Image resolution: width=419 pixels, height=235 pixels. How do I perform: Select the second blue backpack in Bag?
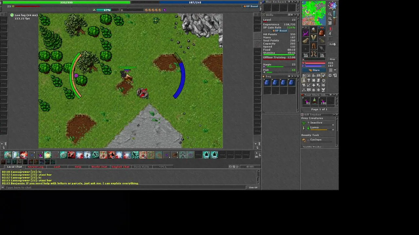275,83
